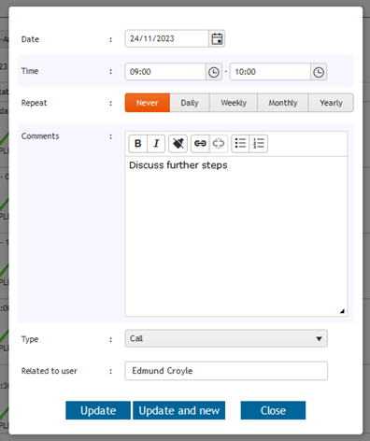Open the end time clock picker
Viewport: 370px width, 441px height.
[319, 72]
